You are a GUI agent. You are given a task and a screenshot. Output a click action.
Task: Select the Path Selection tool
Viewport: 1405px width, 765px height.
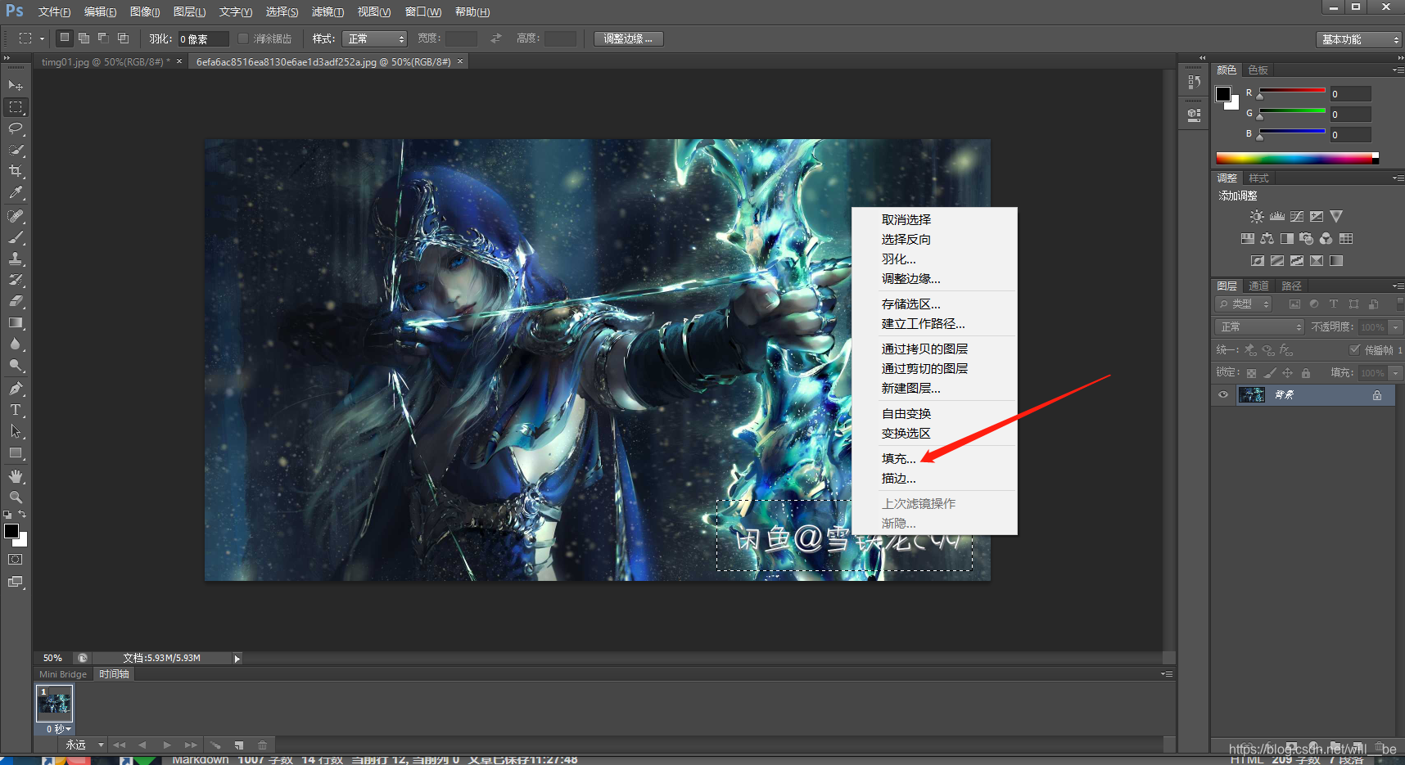[x=16, y=431]
